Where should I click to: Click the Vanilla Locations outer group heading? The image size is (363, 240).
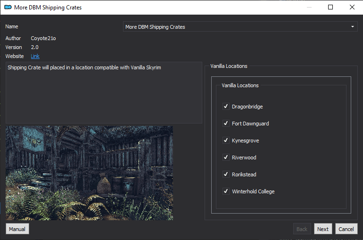tap(229, 66)
